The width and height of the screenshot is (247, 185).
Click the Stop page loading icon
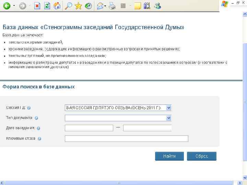[x=37, y=6]
